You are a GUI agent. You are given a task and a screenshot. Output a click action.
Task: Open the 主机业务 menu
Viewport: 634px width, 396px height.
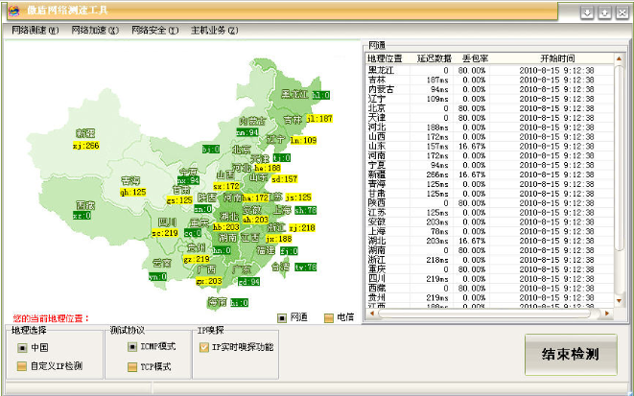pos(214,31)
